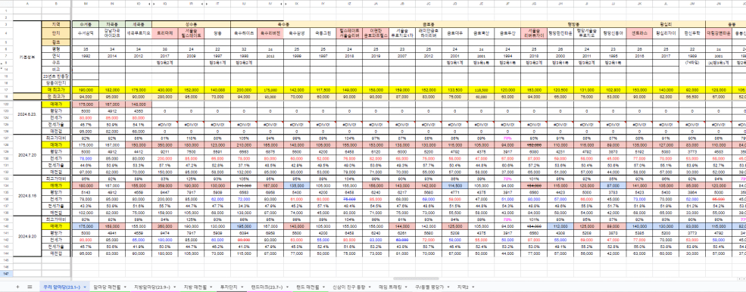
Task: Select the 지역 header cell
Action: pyautogui.click(x=56, y=23)
